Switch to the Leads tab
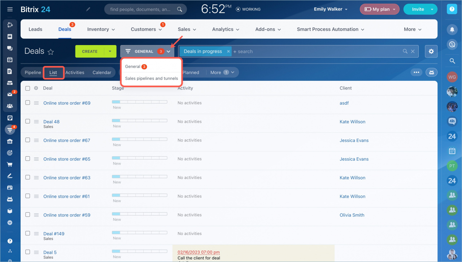 pos(35,29)
